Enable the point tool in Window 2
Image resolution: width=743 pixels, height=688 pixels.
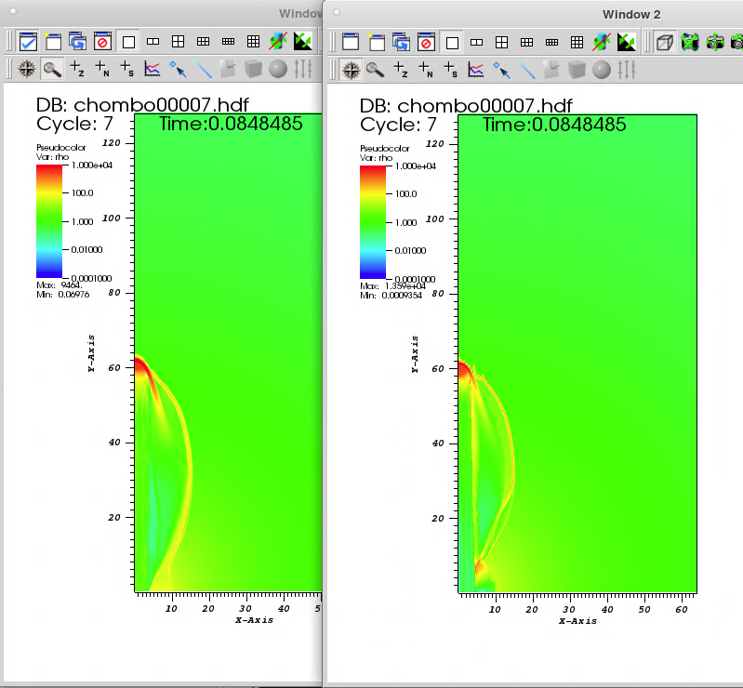502,70
